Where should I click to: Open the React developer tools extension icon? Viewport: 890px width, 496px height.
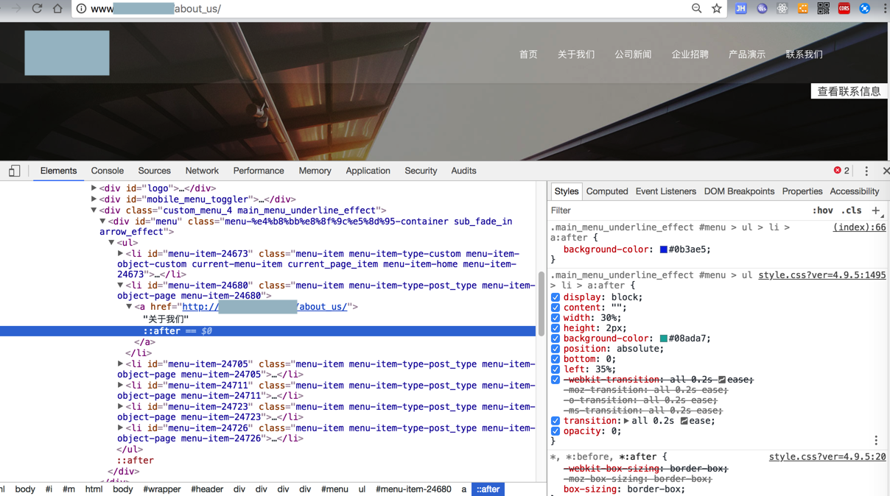point(782,9)
